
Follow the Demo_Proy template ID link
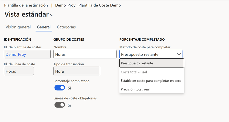click(x=16, y=54)
